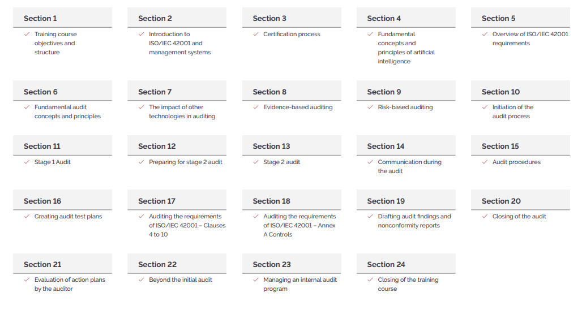Click 'Managing an internal audit program' item
The height and width of the screenshot is (314, 582).
click(300, 284)
